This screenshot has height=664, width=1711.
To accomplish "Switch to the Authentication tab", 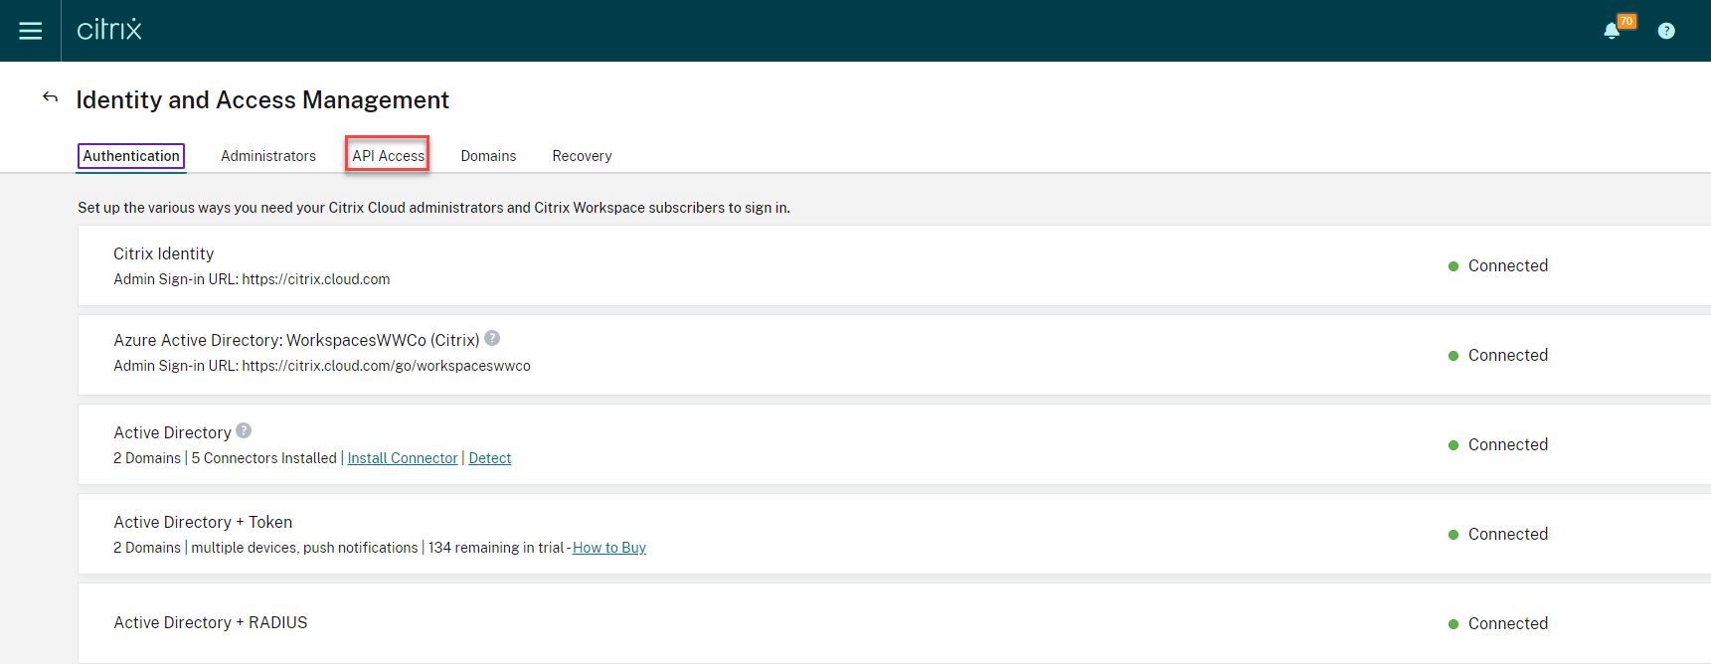I will coord(131,156).
